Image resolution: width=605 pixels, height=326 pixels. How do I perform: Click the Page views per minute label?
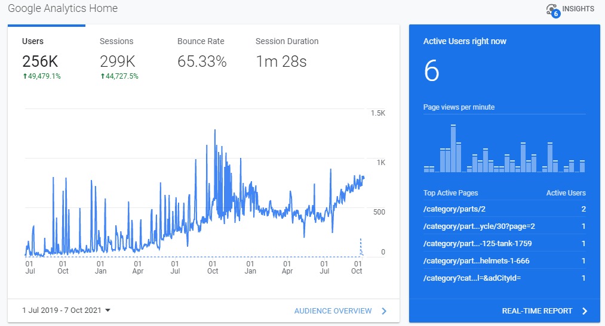click(x=459, y=107)
